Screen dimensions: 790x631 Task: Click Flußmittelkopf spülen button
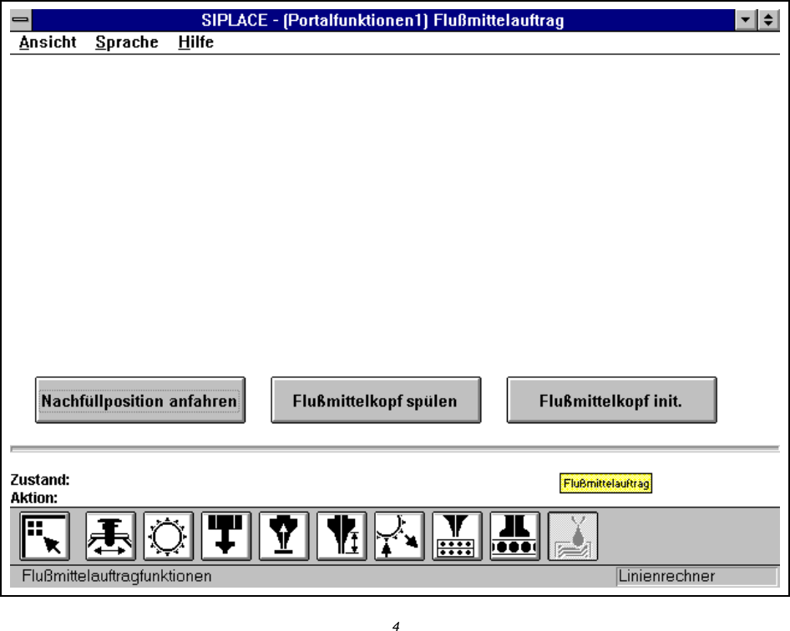pyautogui.click(x=376, y=401)
